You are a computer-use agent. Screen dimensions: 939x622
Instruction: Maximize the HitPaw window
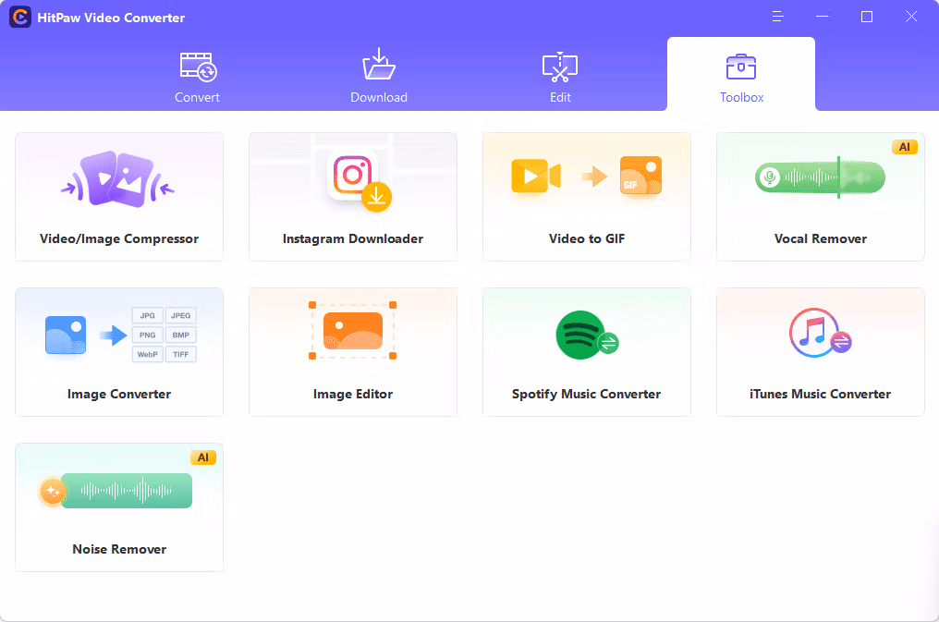[x=867, y=17]
